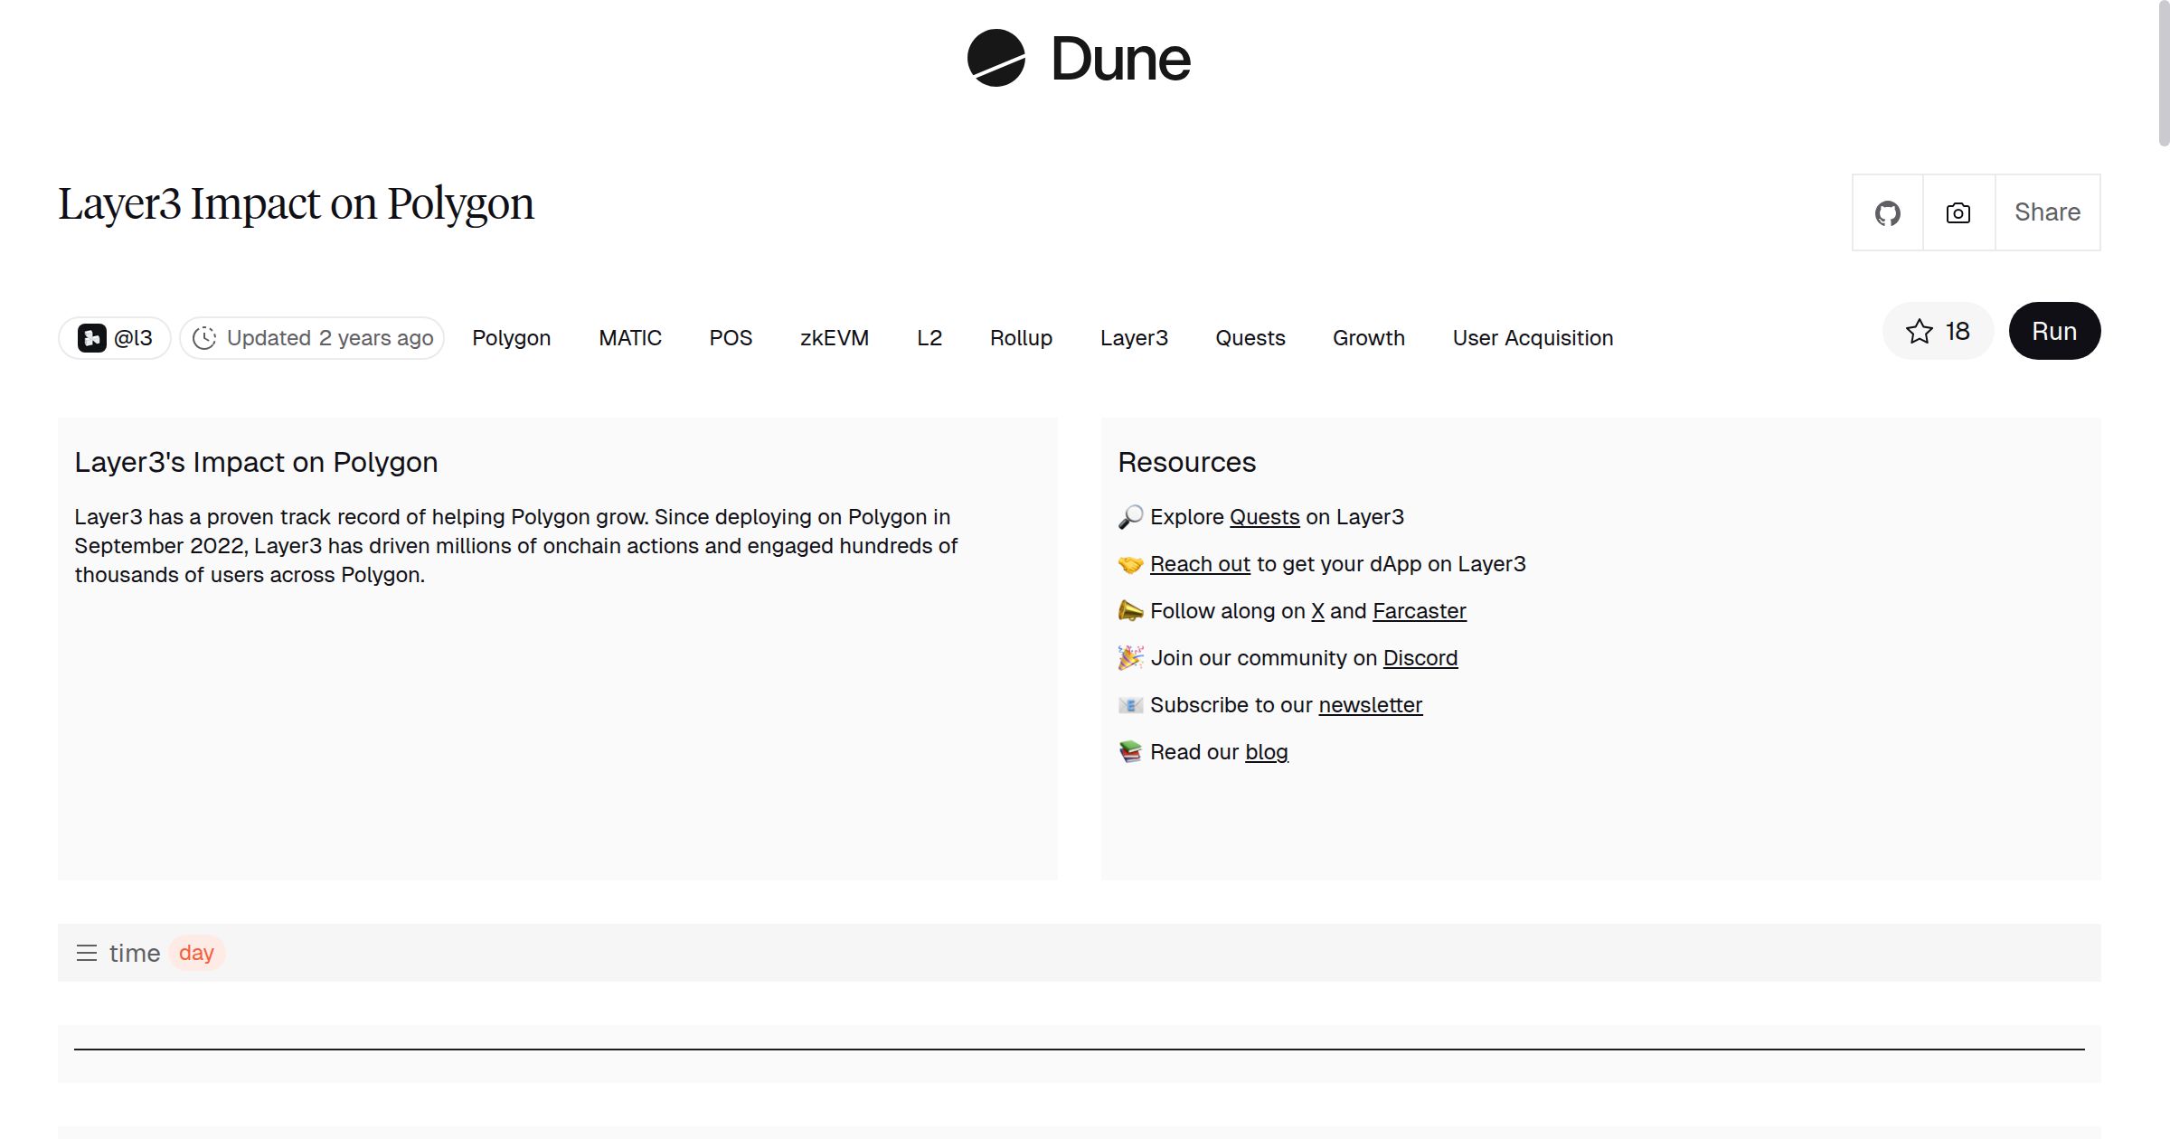This screenshot has width=2170, height=1139.
Task: Select the day time value
Action: click(196, 953)
